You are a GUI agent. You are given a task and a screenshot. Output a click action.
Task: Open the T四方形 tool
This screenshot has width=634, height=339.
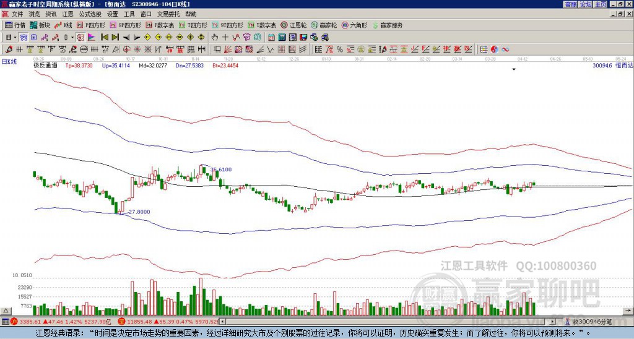(193, 25)
